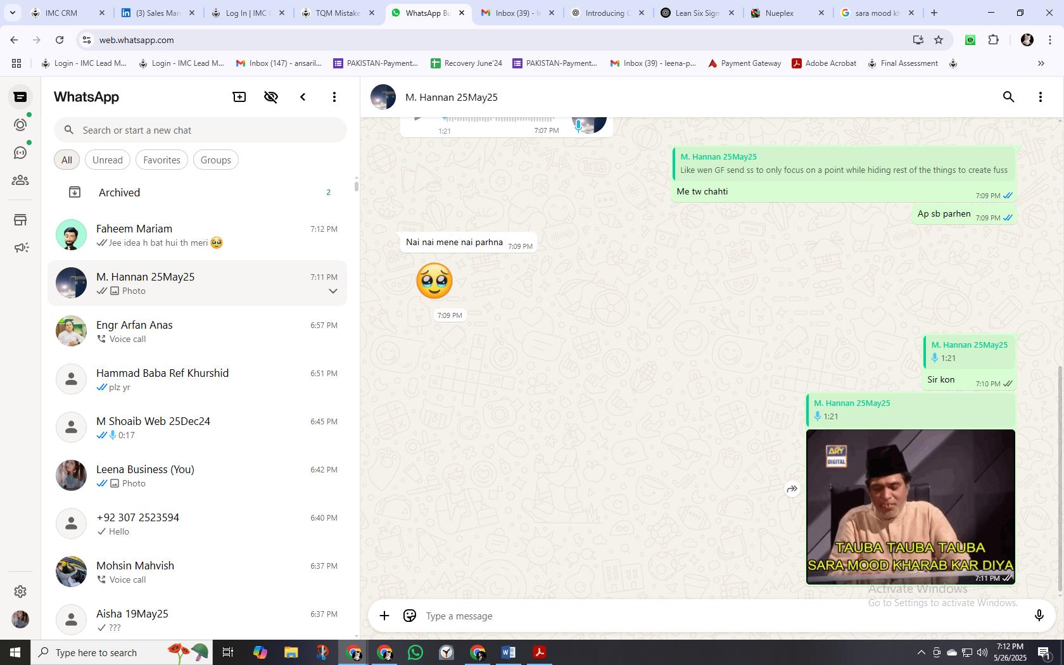Open Engr Arfan Anas chat
Screen dimensions: 1064x665
[x=197, y=331]
